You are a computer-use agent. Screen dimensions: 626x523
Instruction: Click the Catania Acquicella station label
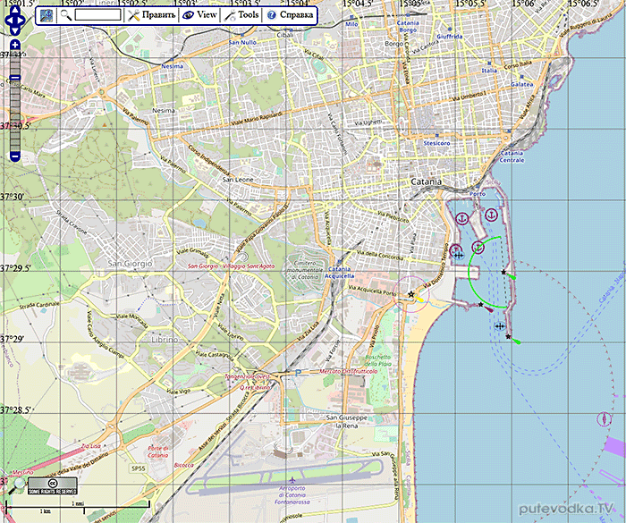click(x=339, y=273)
